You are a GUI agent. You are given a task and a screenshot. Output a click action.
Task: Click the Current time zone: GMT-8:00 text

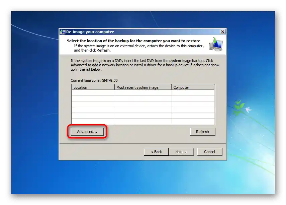click(94, 80)
